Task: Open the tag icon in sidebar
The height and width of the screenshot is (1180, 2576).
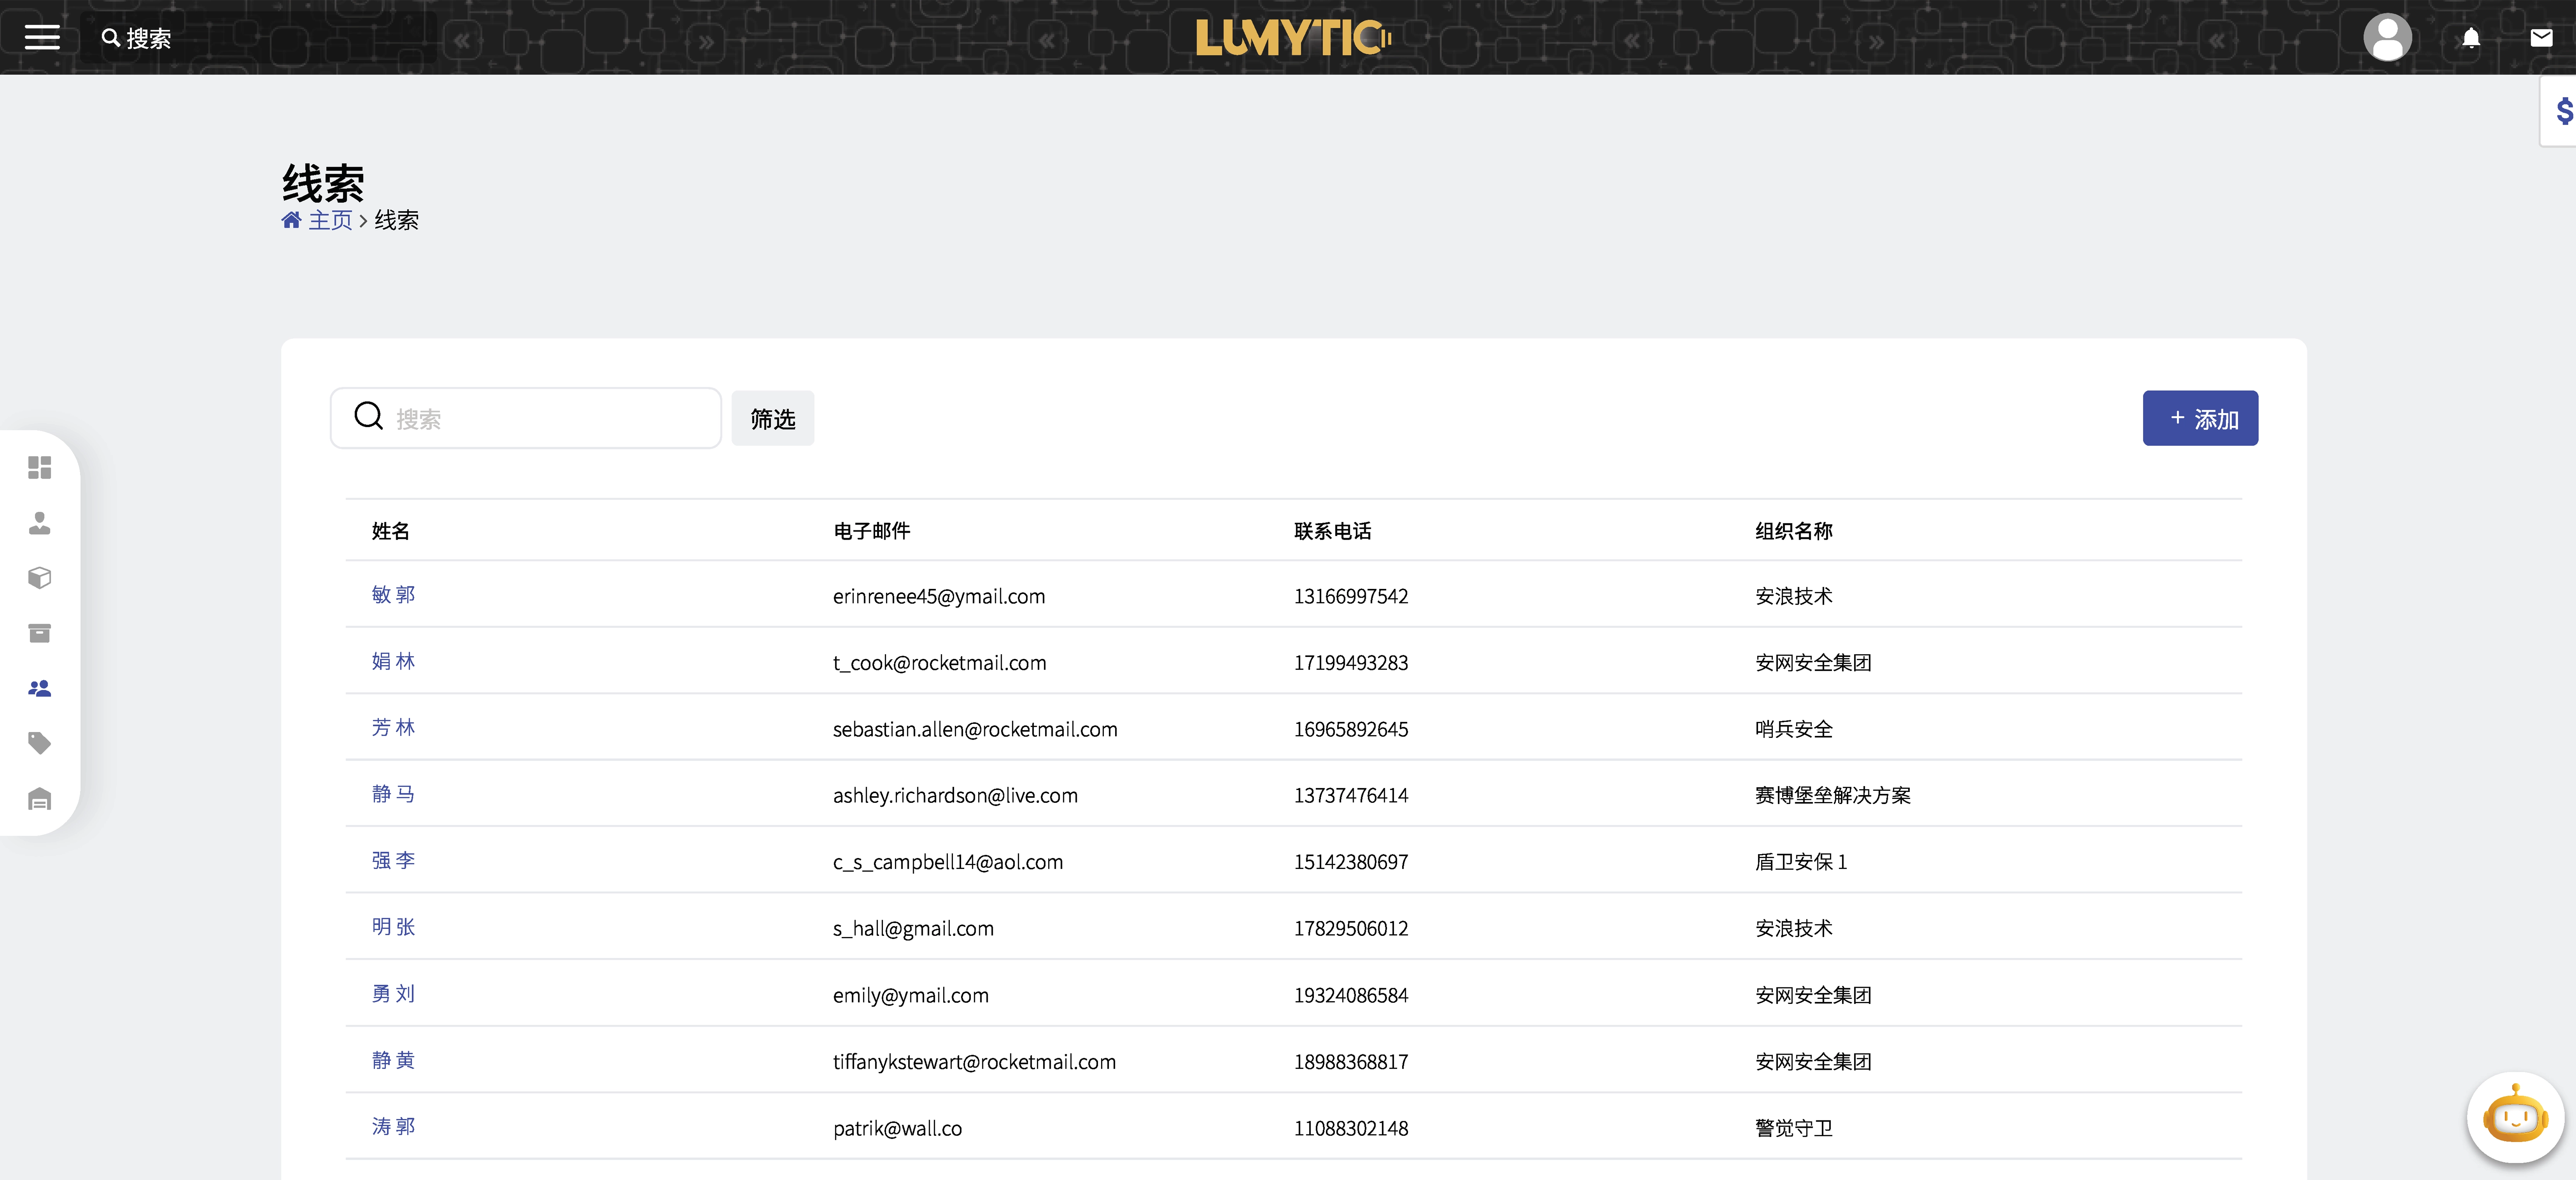Action: pyautogui.click(x=39, y=742)
